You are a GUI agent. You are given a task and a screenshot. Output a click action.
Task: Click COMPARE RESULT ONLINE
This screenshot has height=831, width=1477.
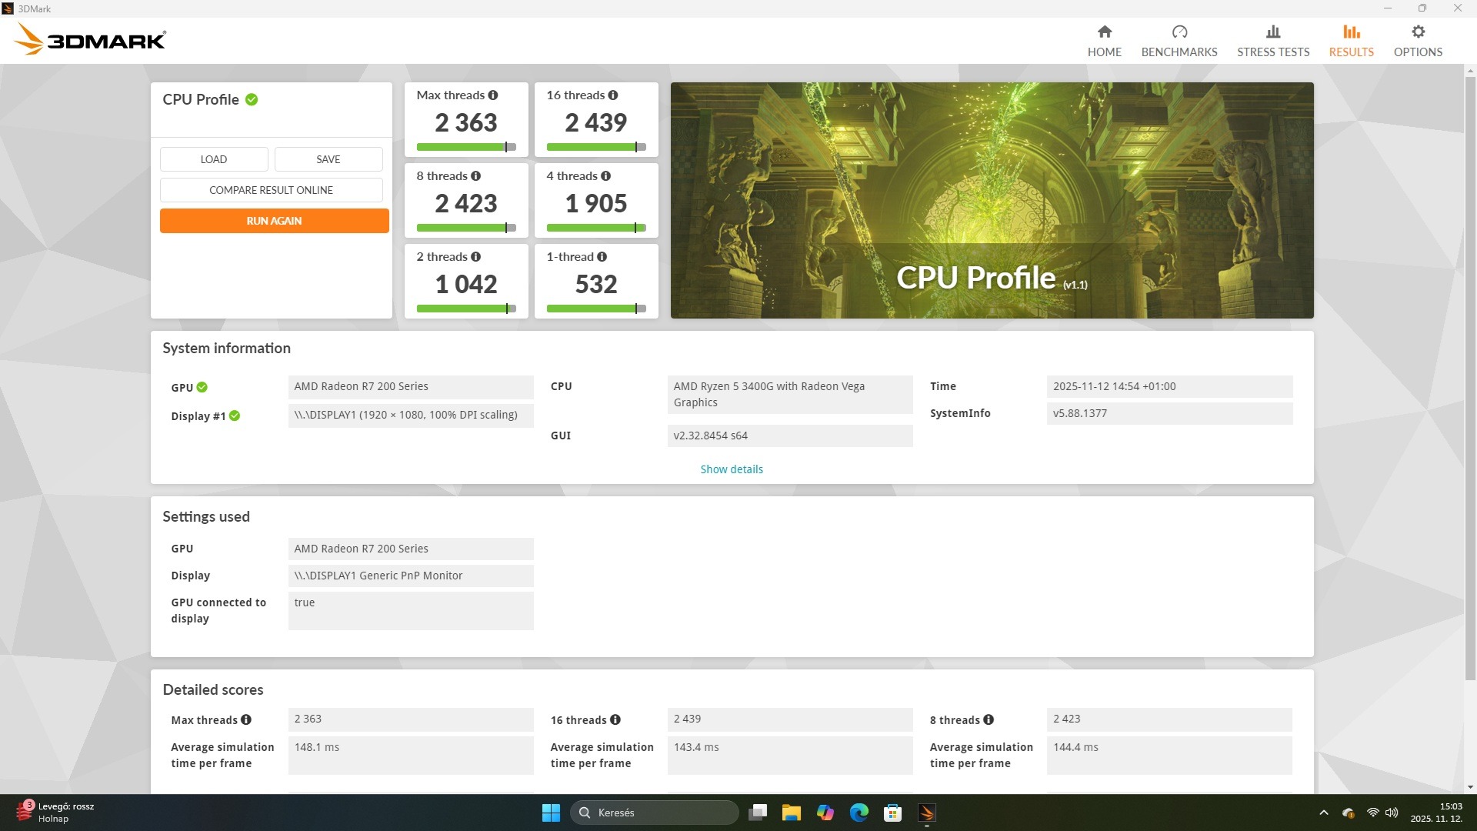pyautogui.click(x=271, y=189)
